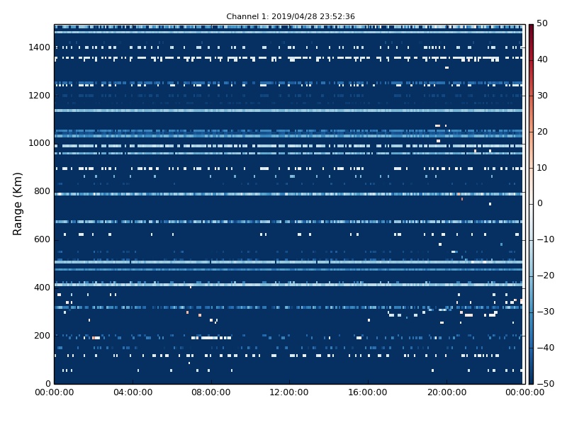567x425 pixels.
Task: Click the 08:00:00 time tick label
Action: (x=211, y=392)
